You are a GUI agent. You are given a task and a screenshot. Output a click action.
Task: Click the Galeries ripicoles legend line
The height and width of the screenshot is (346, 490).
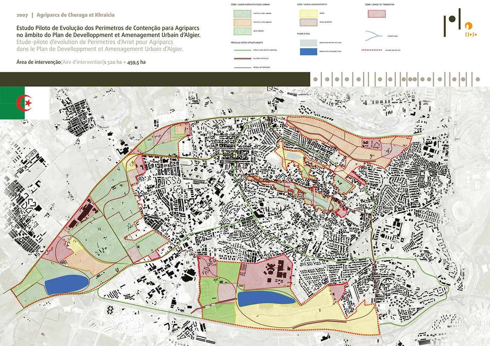(x=243, y=58)
